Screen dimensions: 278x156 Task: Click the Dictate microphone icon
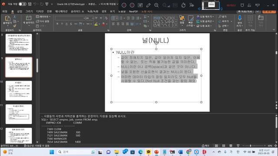point(240,18)
